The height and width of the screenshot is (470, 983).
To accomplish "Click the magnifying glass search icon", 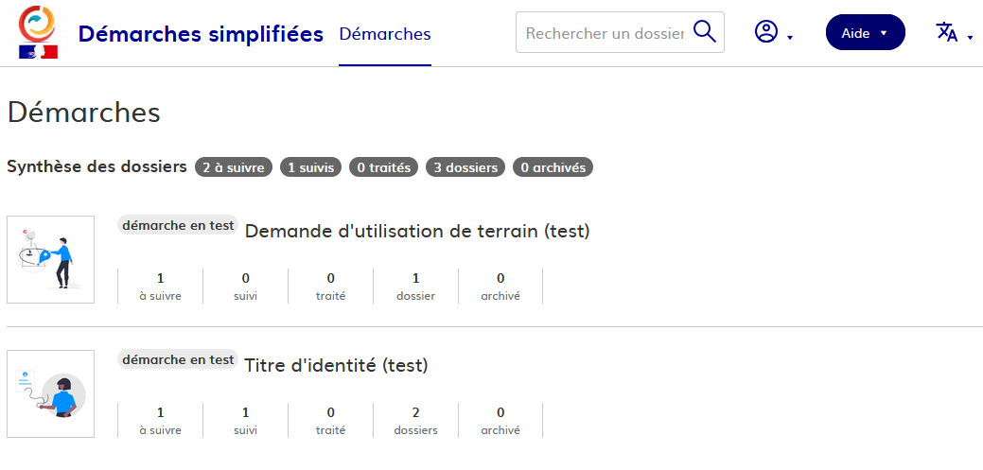I will (x=705, y=32).
